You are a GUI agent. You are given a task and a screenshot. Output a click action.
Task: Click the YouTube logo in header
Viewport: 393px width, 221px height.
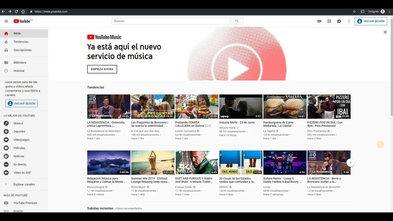point(23,21)
